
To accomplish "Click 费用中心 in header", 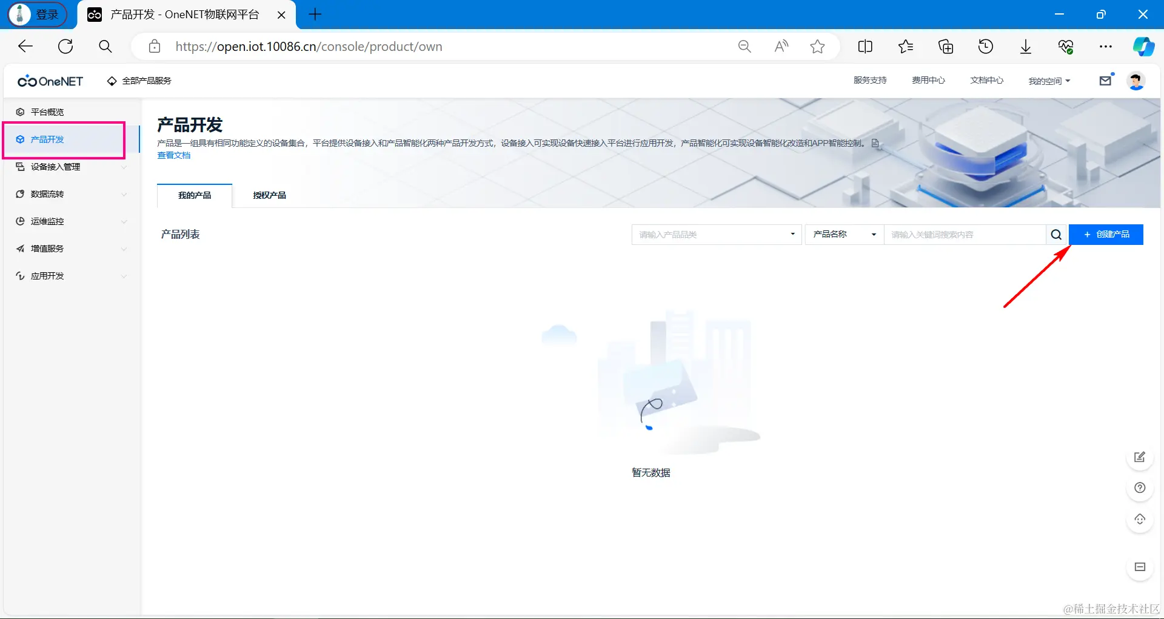I will 928,80.
